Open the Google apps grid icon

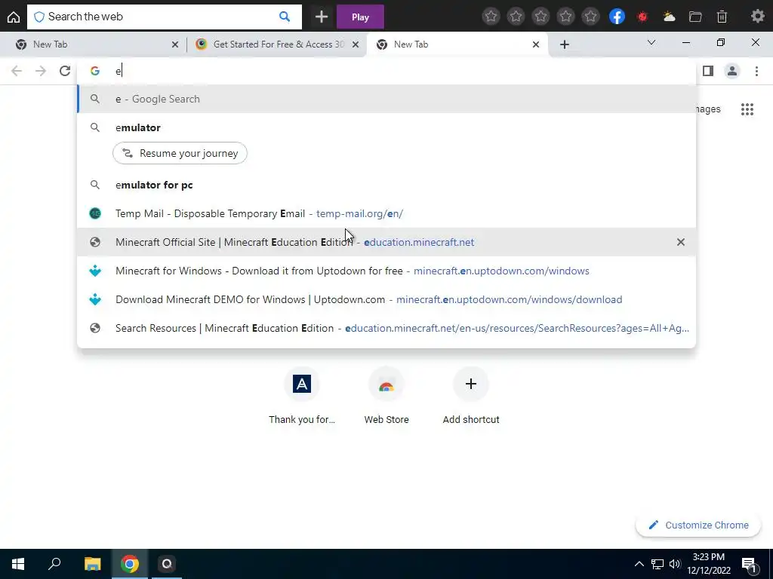click(x=747, y=109)
